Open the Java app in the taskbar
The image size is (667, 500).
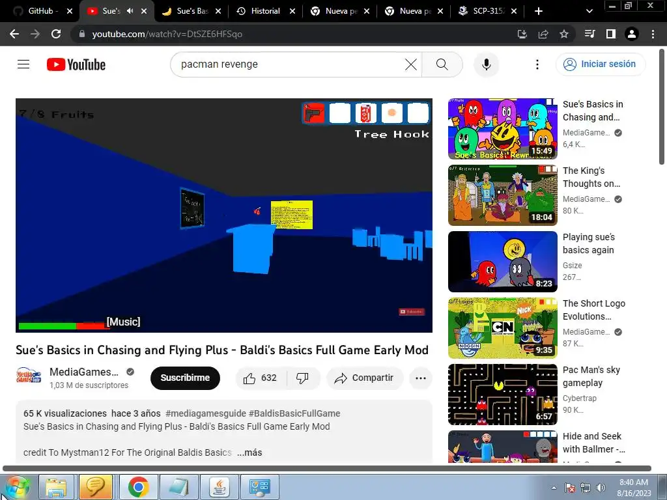coord(220,487)
